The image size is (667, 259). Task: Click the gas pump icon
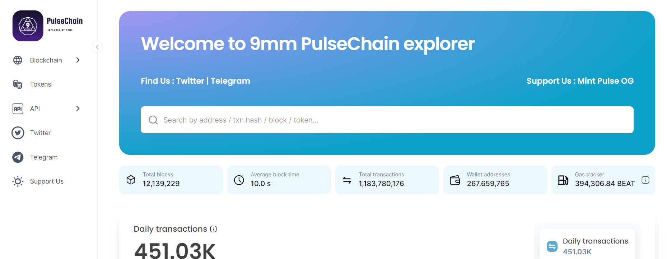[x=563, y=180]
